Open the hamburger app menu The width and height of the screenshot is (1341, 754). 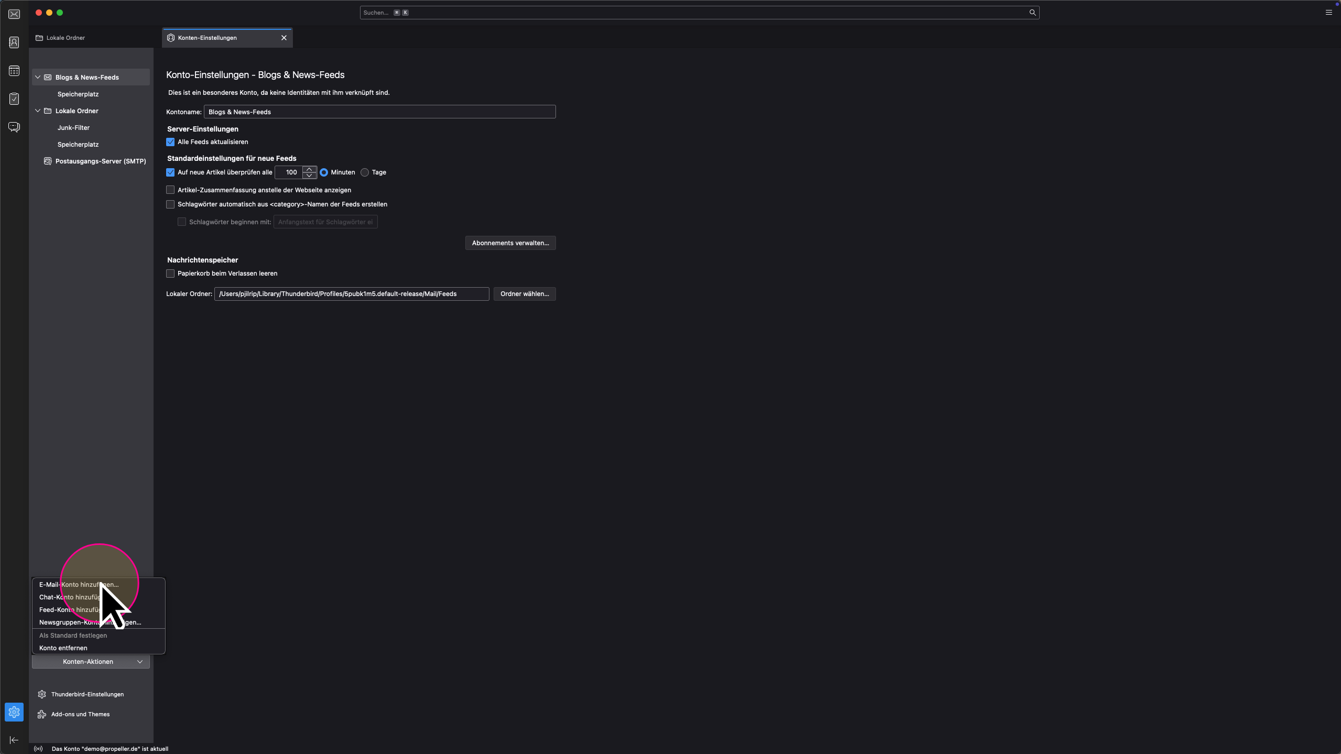[x=1328, y=13]
